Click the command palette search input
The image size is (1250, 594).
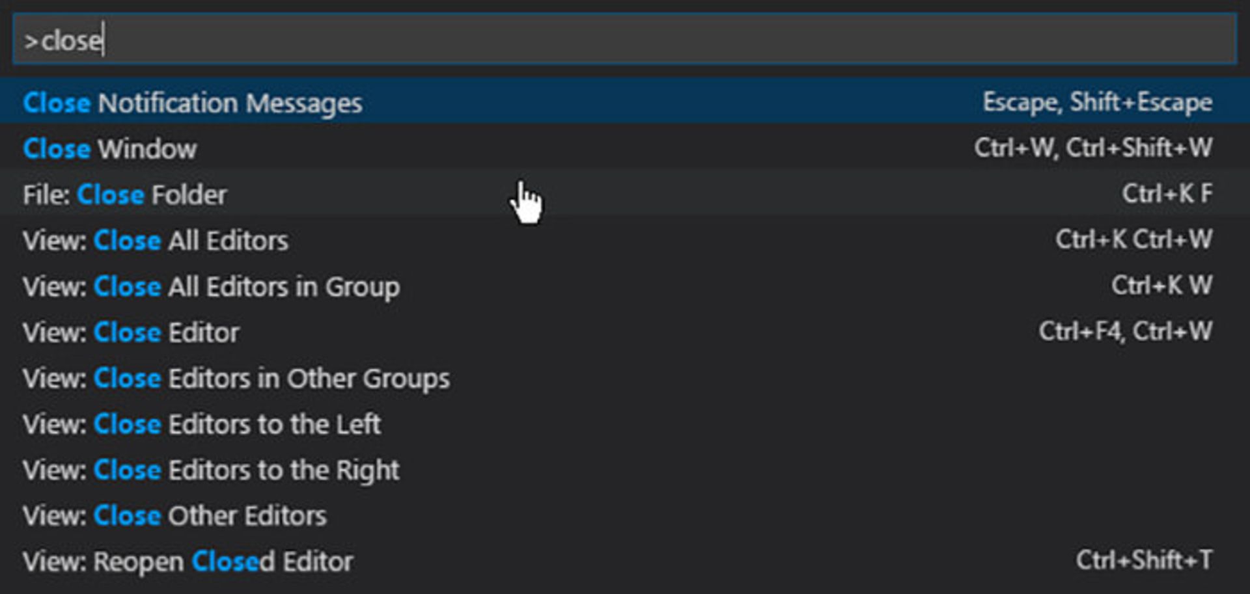coord(625,40)
